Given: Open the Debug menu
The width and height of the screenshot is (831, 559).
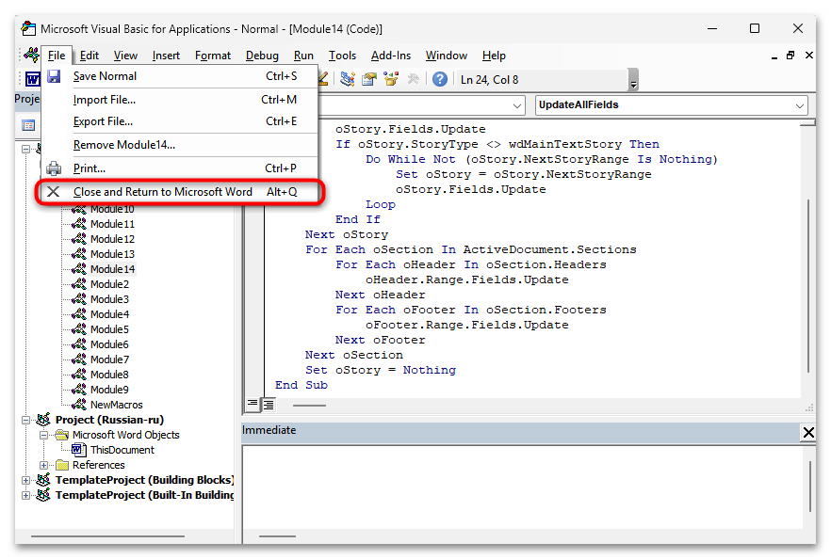Looking at the screenshot, I should [x=262, y=56].
